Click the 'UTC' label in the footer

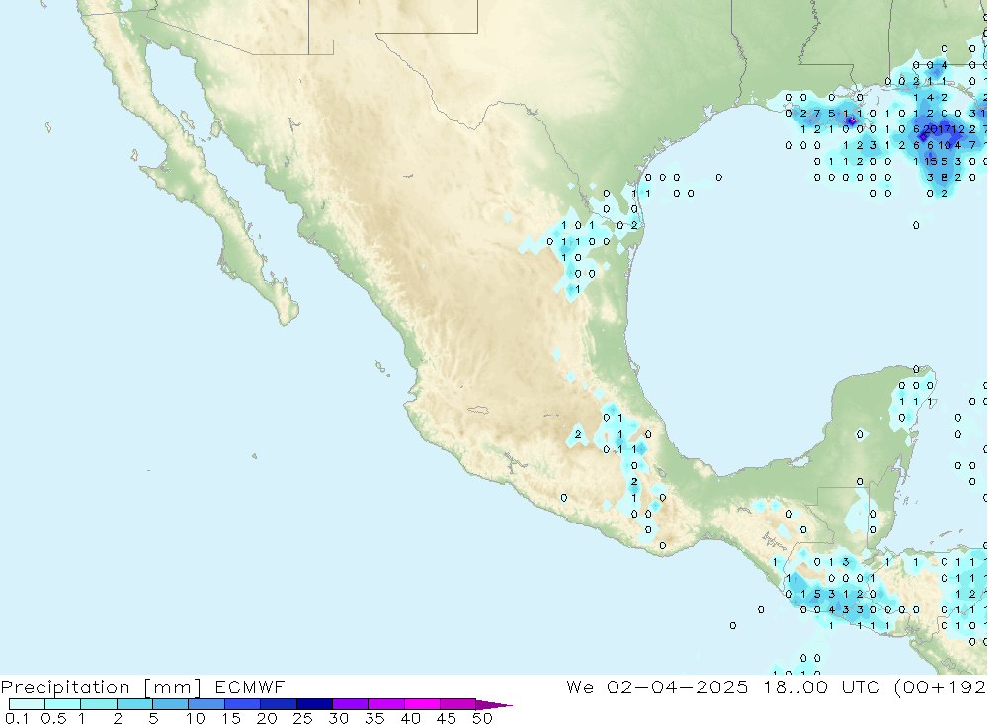pyautogui.click(x=861, y=686)
